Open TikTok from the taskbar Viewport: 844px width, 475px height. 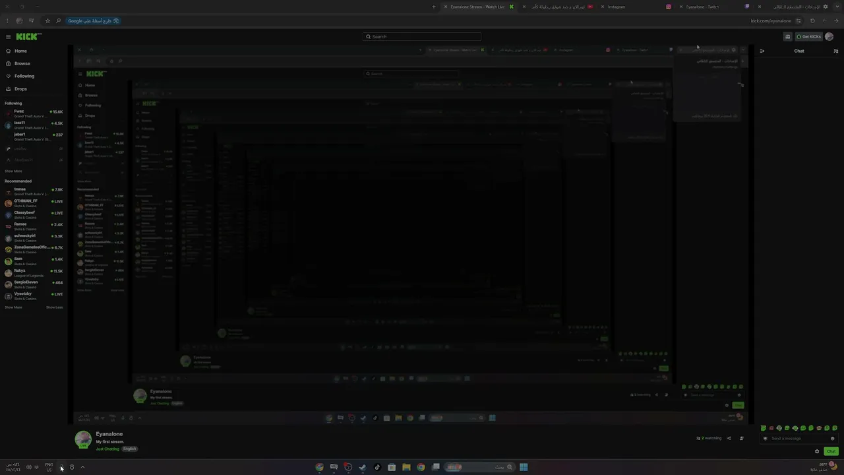point(377,467)
